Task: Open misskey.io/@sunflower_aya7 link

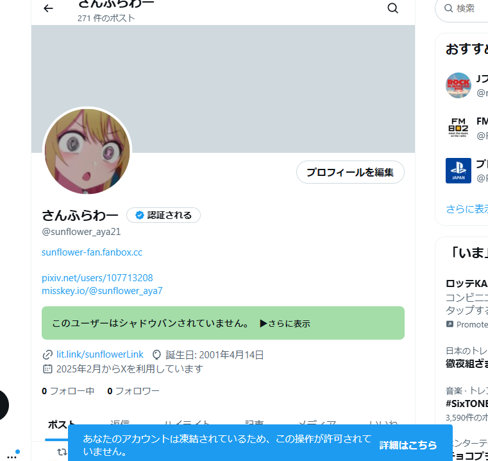Action: [x=102, y=291]
